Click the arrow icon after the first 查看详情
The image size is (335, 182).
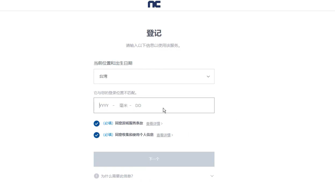(162, 124)
